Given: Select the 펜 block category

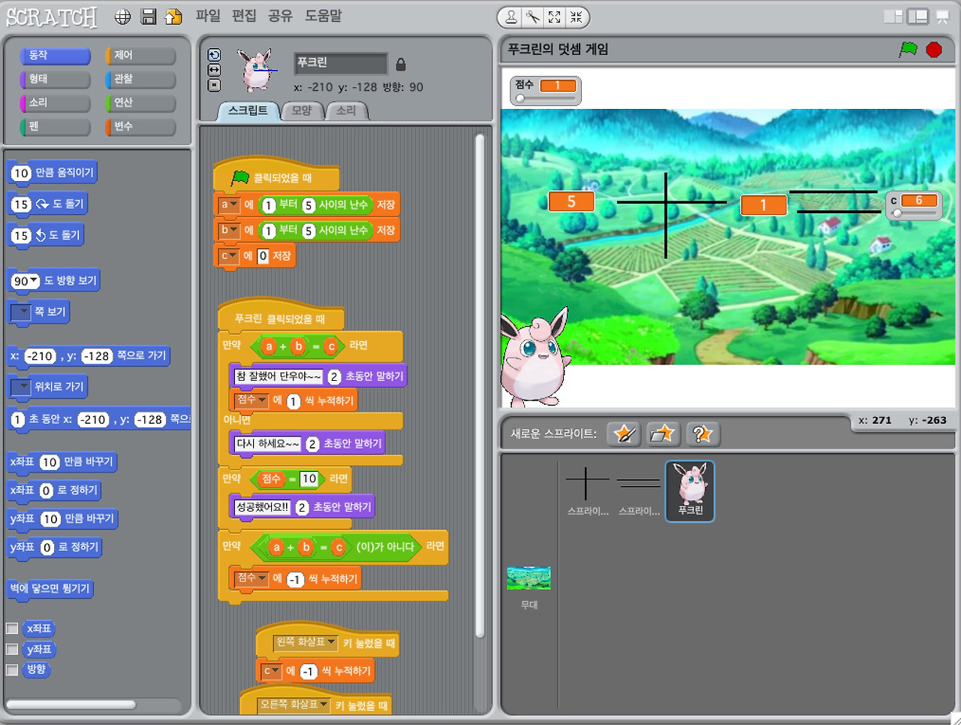Looking at the screenshot, I should pos(56,126).
